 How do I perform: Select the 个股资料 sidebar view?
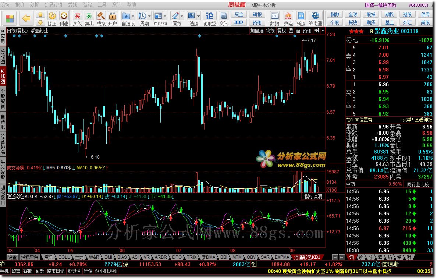(3, 99)
